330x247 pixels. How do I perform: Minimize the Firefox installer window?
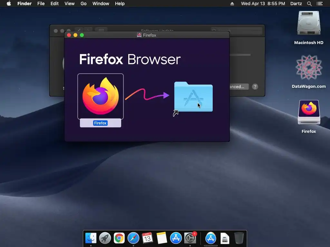coord(75,35)
